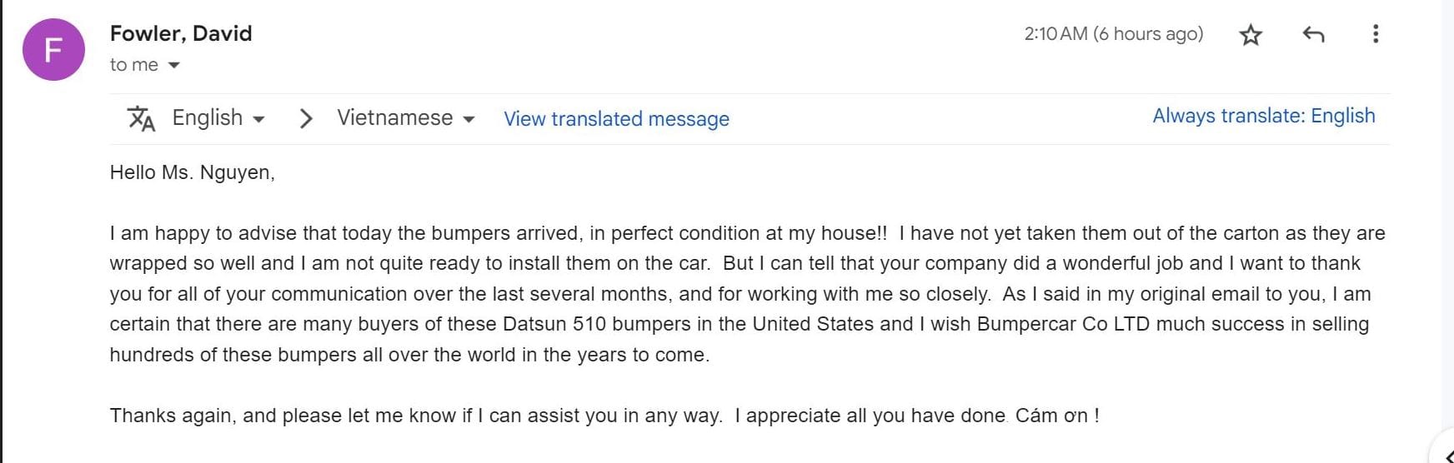The image size is (1454, 463).
Task: Click the purple F sender avatar
Action: click(x=53, y=50)
